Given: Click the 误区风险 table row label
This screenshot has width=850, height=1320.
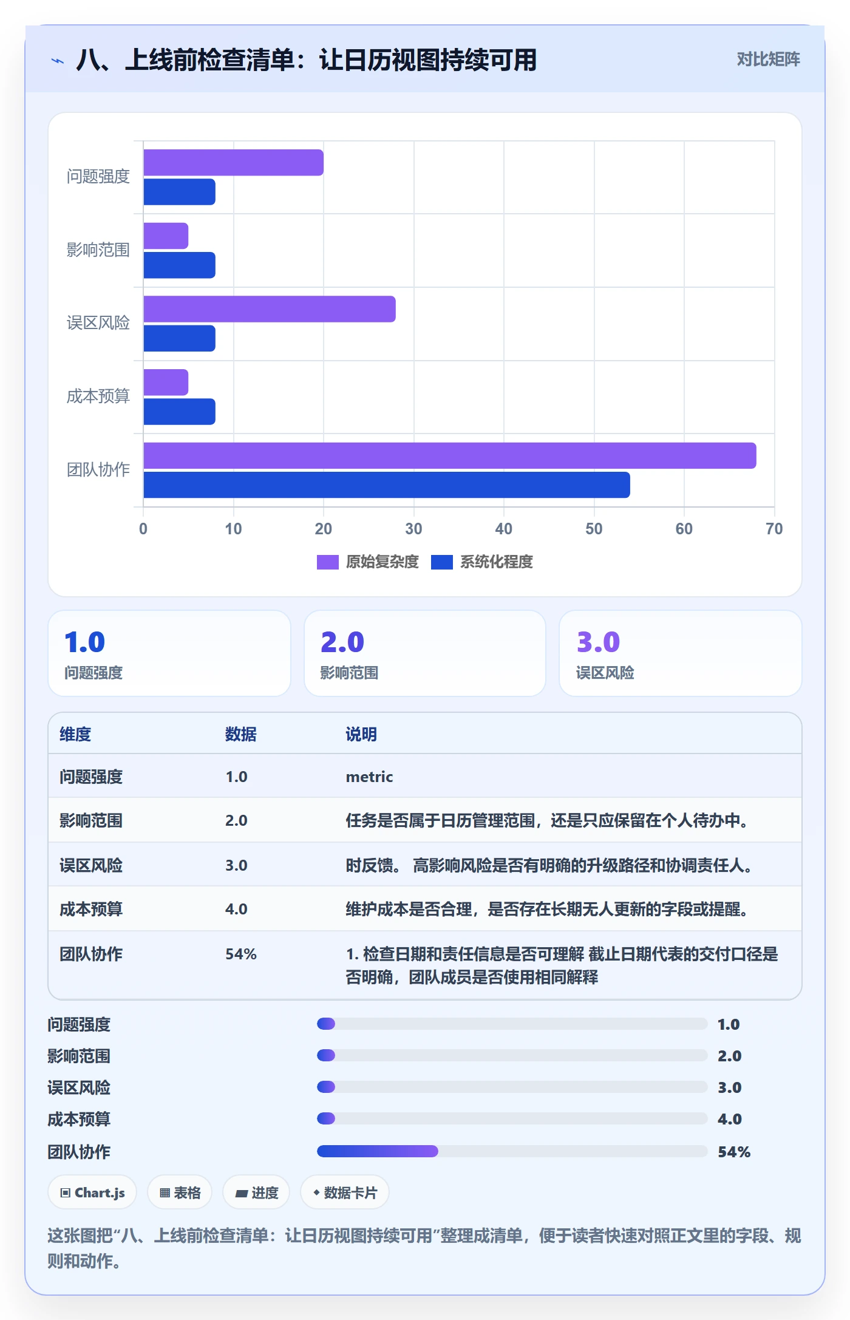Looking at the screenshot, I should 91,865.
